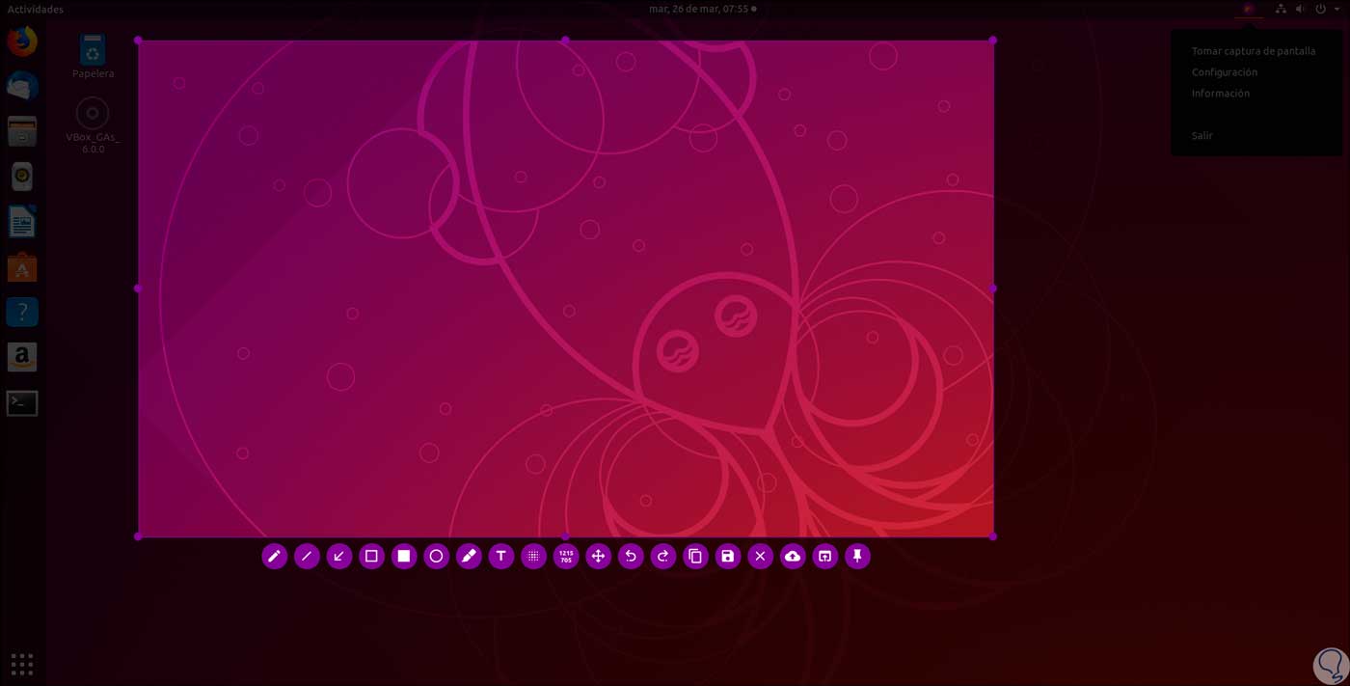Show applications grid button
This screenshot has height=686, width=1350.
pyautogui.click(x=22, y=664)
